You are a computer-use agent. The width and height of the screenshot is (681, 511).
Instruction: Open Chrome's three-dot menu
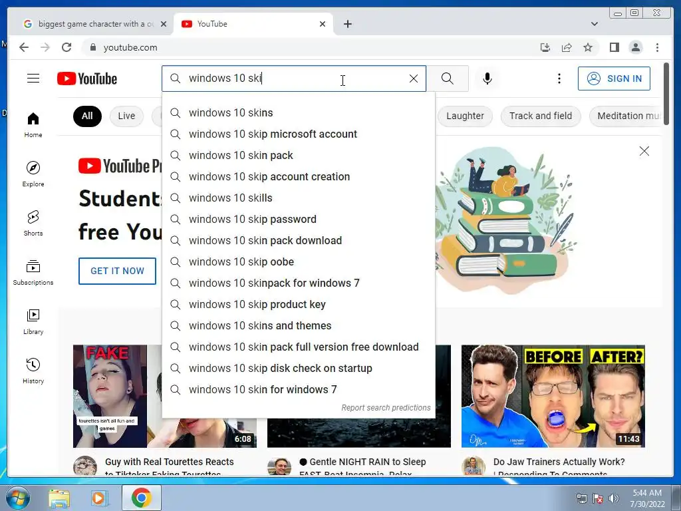pyautogui.click(x=657, y=47)
